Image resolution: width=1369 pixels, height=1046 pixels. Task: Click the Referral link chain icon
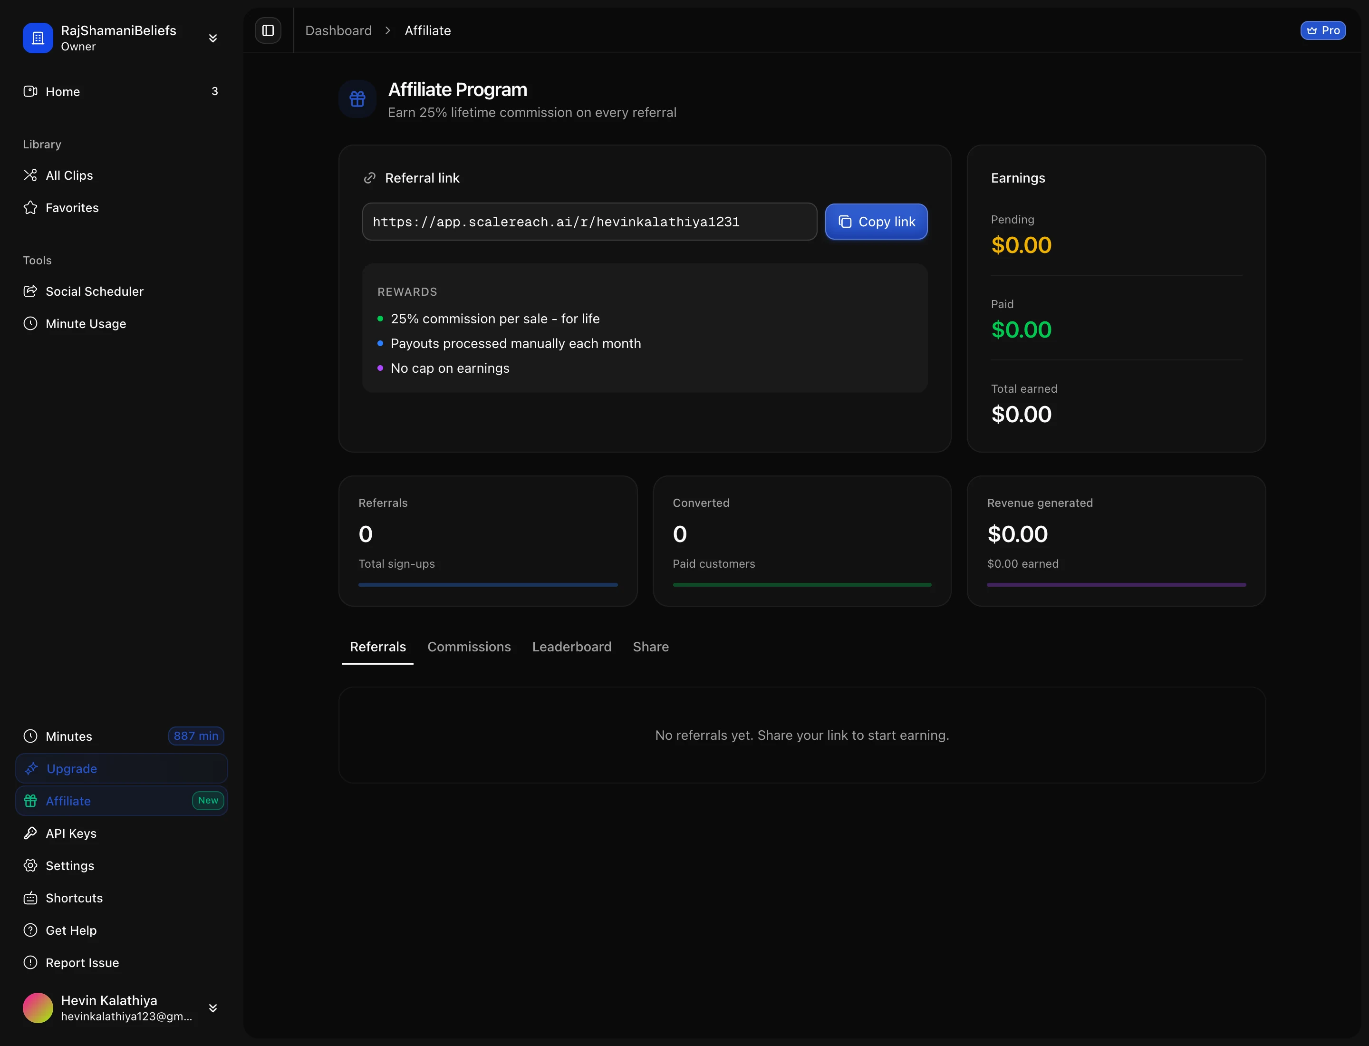[370, 178]
